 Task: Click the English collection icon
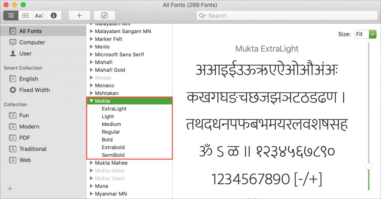point(13,79)
